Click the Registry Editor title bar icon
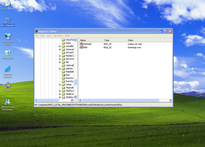 36,31
